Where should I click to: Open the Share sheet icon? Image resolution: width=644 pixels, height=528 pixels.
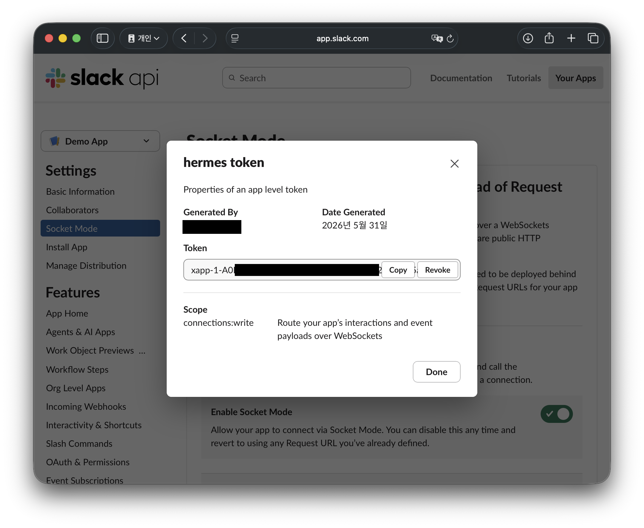[x=549, y=38]
